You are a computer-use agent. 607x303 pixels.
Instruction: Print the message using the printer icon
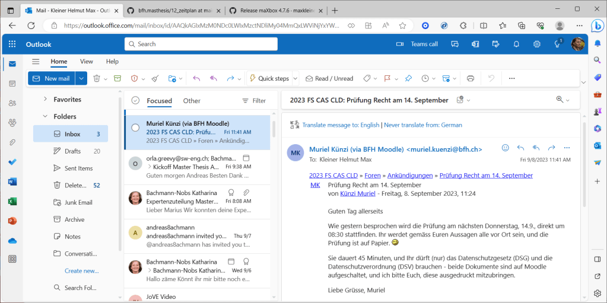tap(471, 78)
